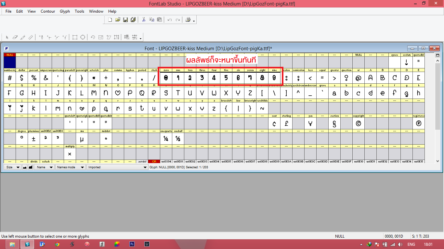
Task: Open Lightroom from the taskbar
Action: point(147,244)
